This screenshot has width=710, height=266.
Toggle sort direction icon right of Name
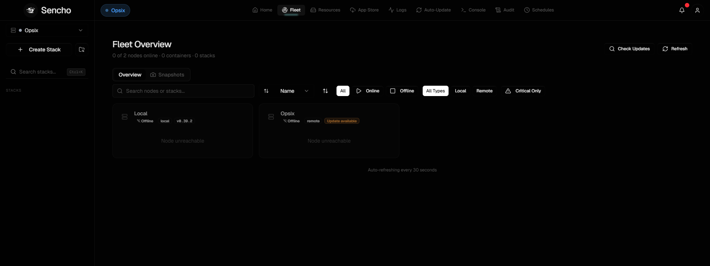(x=325, y=91)
